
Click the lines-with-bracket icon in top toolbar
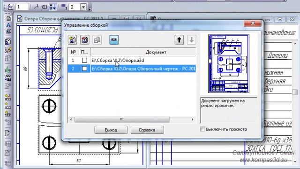tap(64, 7)
